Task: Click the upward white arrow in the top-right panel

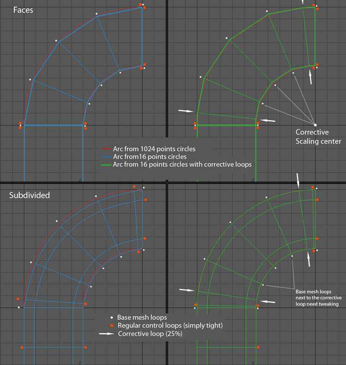Action: (x=310, y=77)
